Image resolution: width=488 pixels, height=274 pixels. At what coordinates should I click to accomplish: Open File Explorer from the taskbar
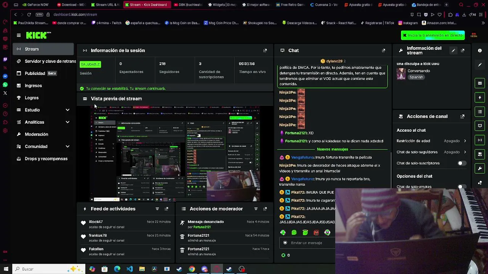point(142,269)
